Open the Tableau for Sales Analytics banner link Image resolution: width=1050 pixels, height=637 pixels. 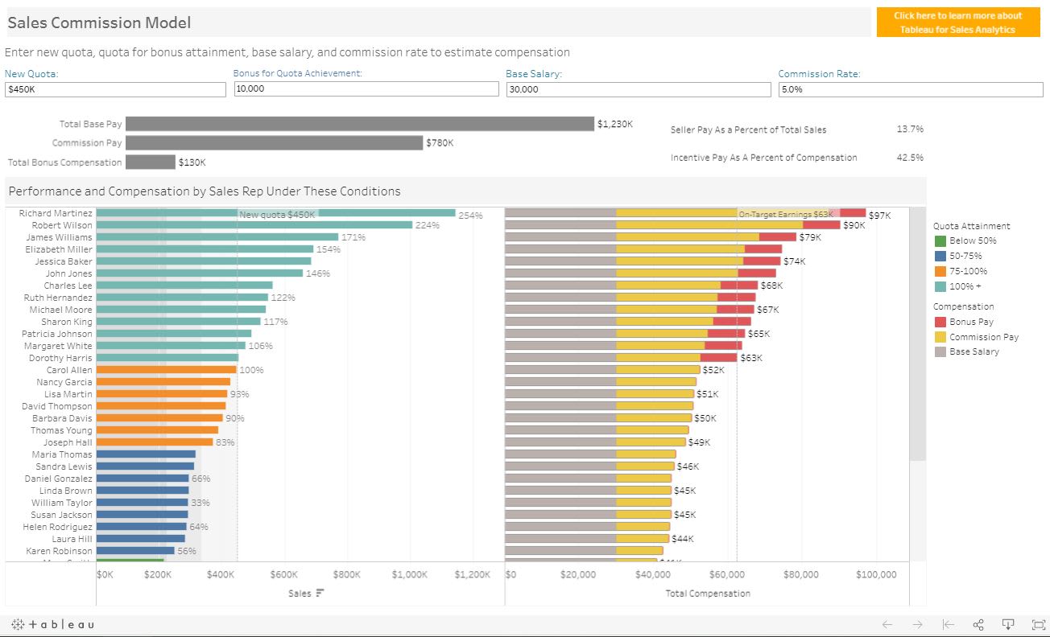pyautogui.click(x=957, y=21)
